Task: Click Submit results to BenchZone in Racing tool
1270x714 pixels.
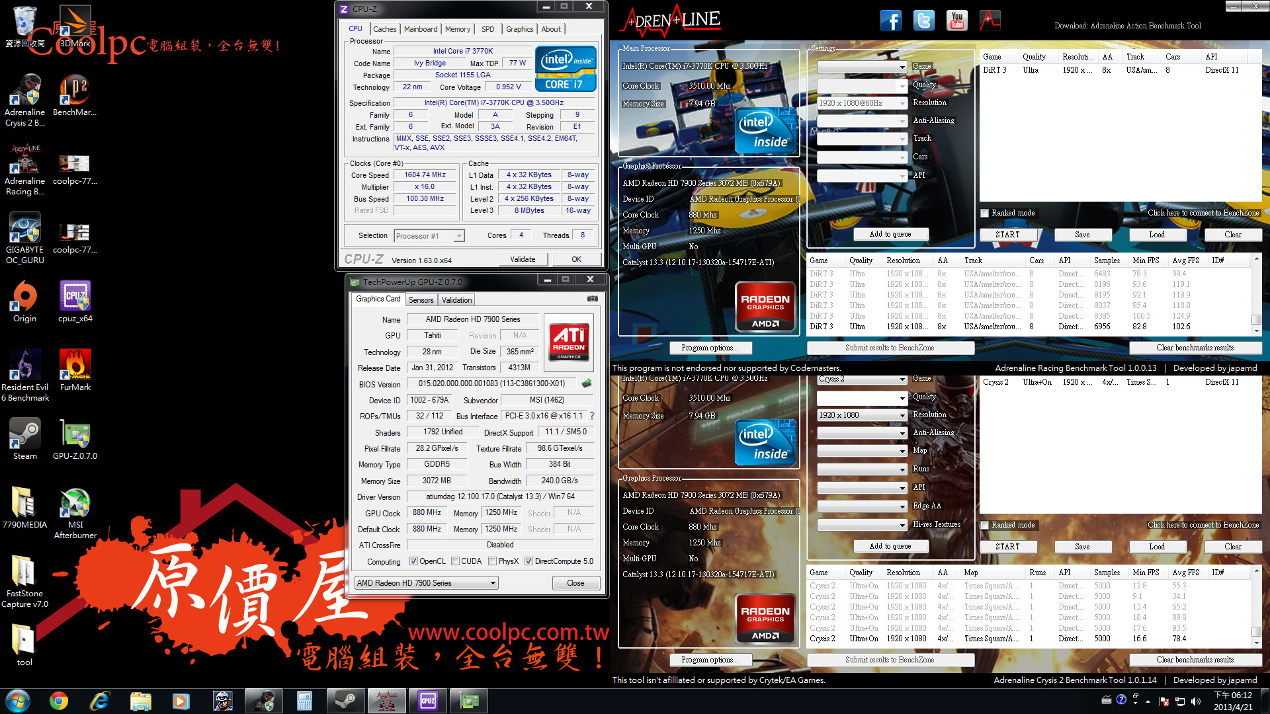Action: [890, 348]
